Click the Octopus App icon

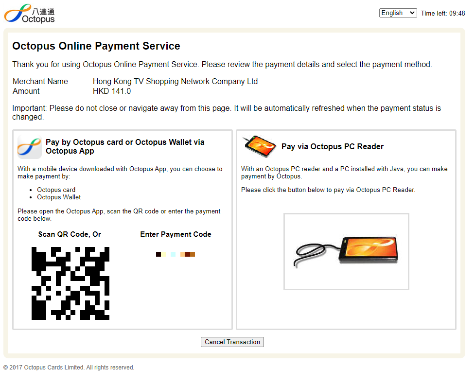pos(30,147)
